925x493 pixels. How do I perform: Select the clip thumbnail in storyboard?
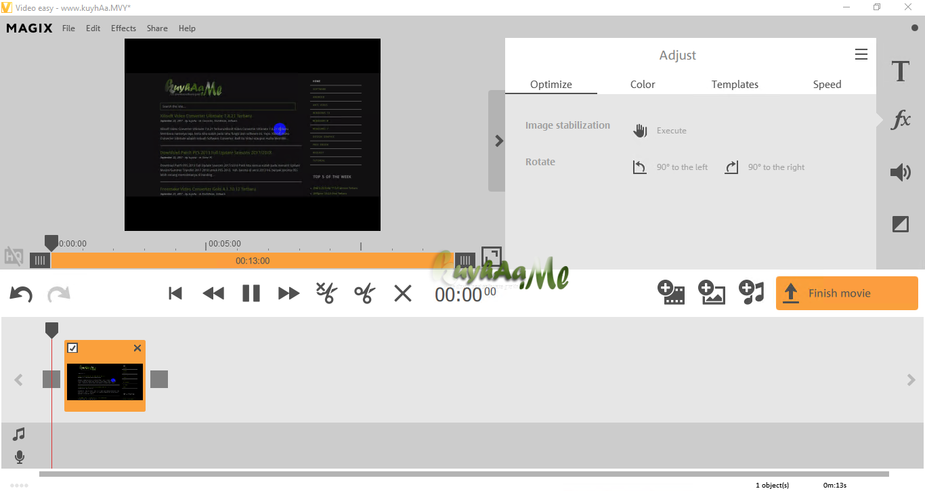(x=105, y=382)
